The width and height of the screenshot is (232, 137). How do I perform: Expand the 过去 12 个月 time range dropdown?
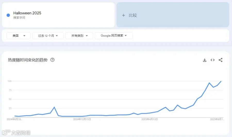pos(48,36)
